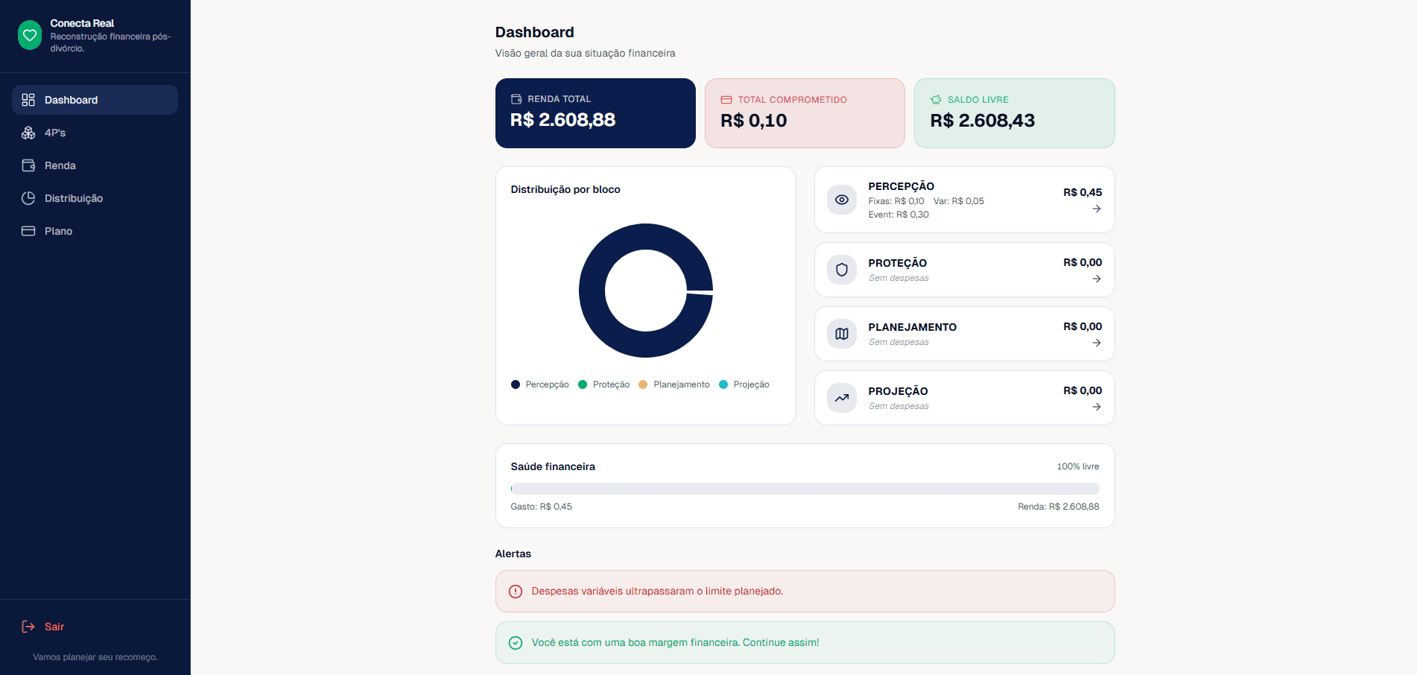Click the Sair logout icon

click(x=28, y=627)
